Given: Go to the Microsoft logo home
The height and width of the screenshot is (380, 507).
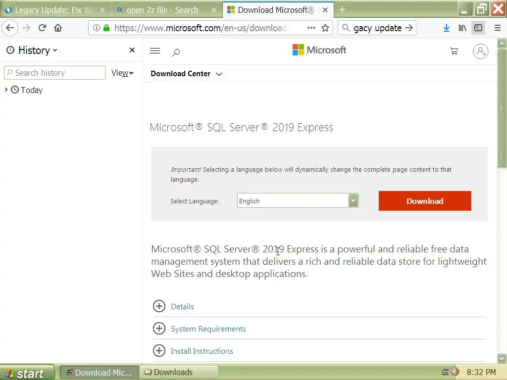Looking at the screenshot, I should pyautogui.click(x=319, y=50).
